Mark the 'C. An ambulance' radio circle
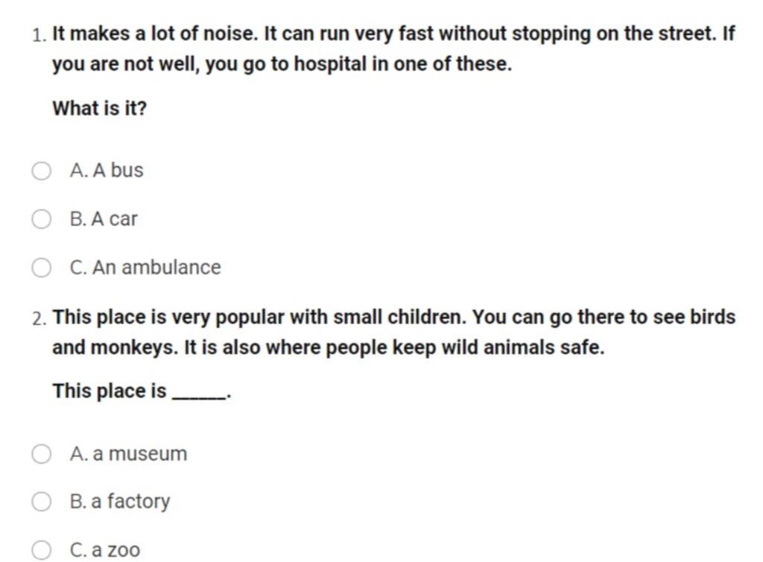Viewport: 763px width, 562px height. pos(42,268)
